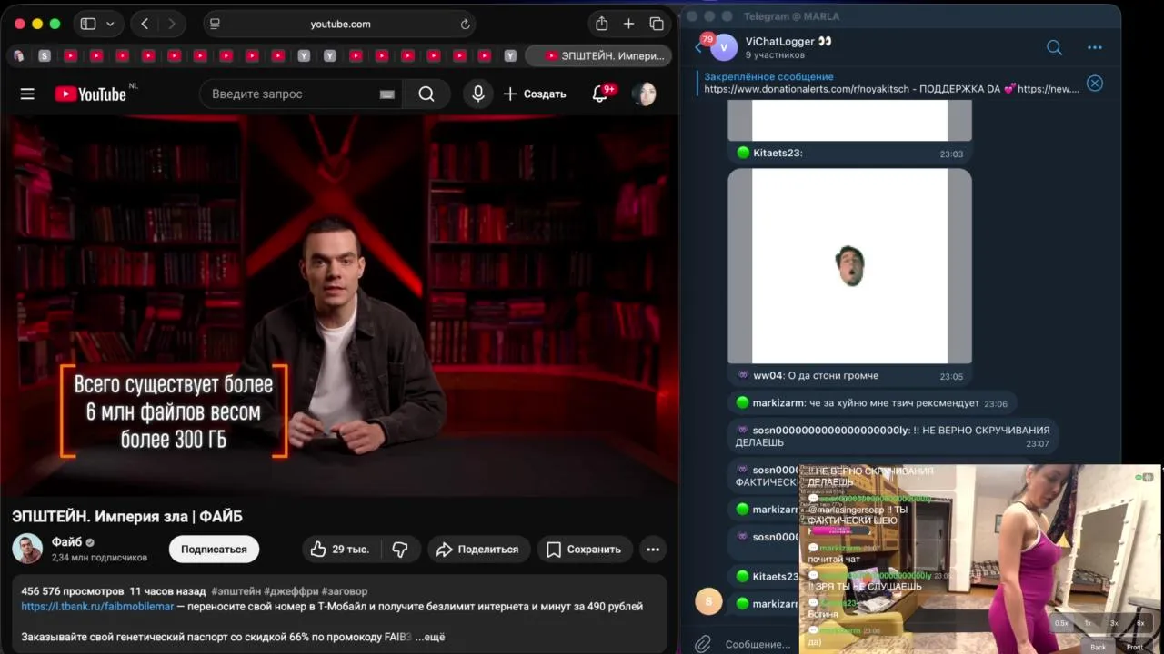The width and height of the screenshot is (1164, 654).
Task: Open the ViChatLogger chat header info
Action: [788, 47]
